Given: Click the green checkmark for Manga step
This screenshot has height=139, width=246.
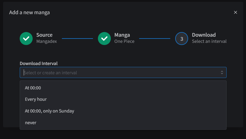Looking at the screenshot, I should 104,39.
